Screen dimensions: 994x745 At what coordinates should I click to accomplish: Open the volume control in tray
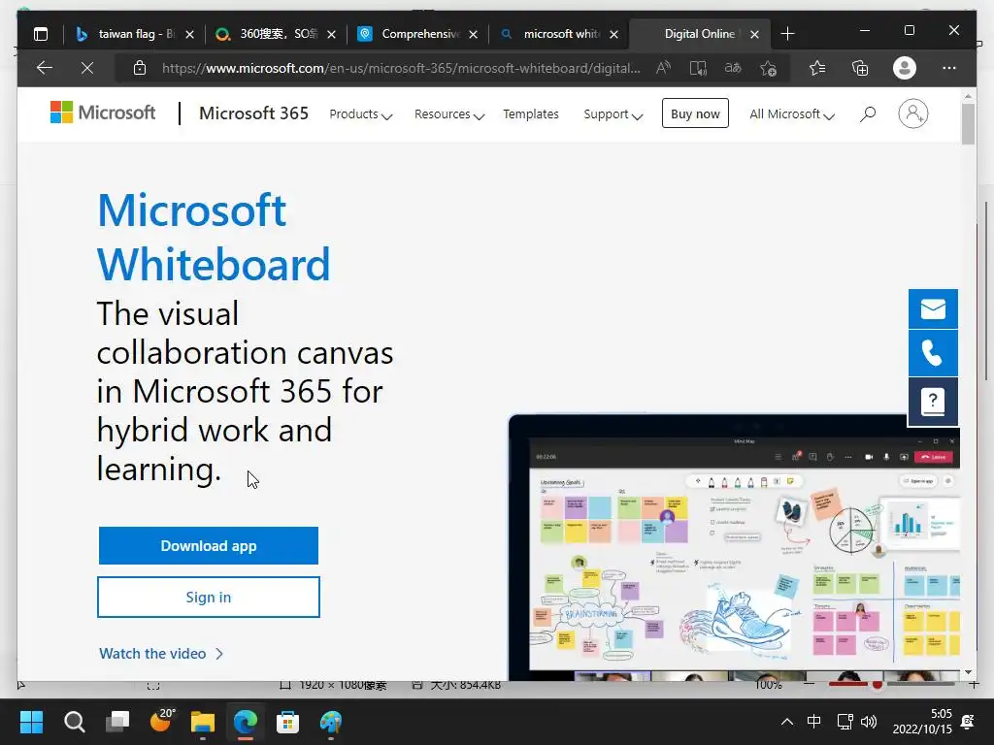(869, 722)
